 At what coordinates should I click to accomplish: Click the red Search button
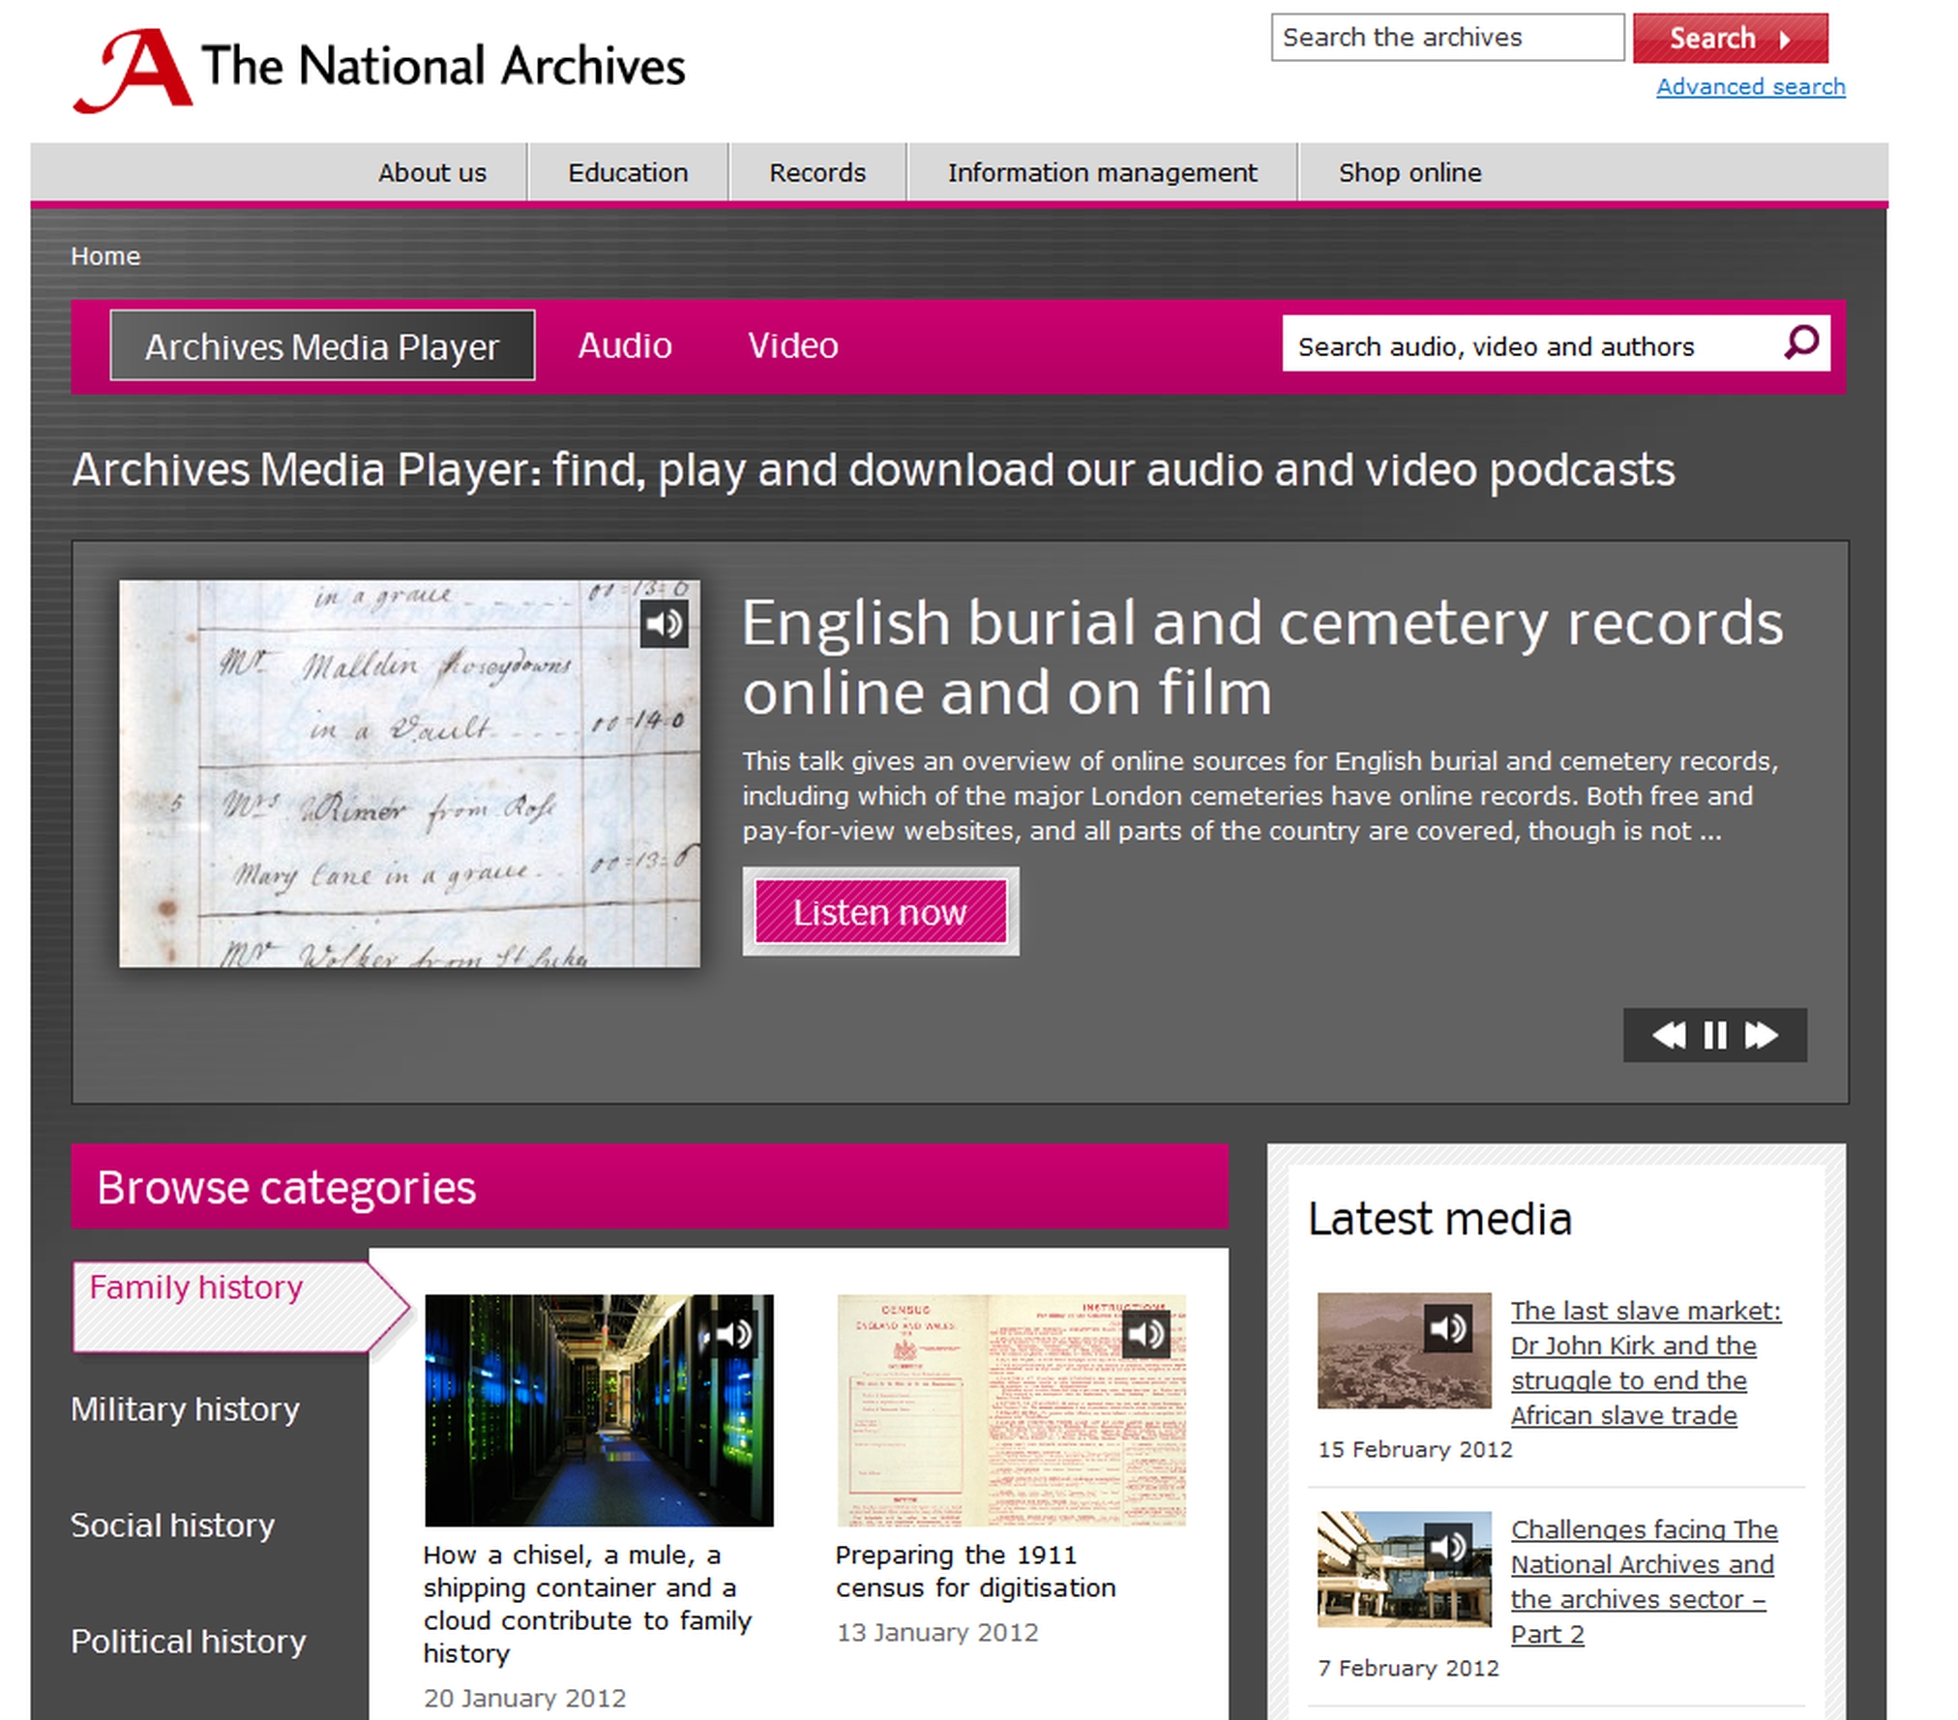[x=1731, y=38]
